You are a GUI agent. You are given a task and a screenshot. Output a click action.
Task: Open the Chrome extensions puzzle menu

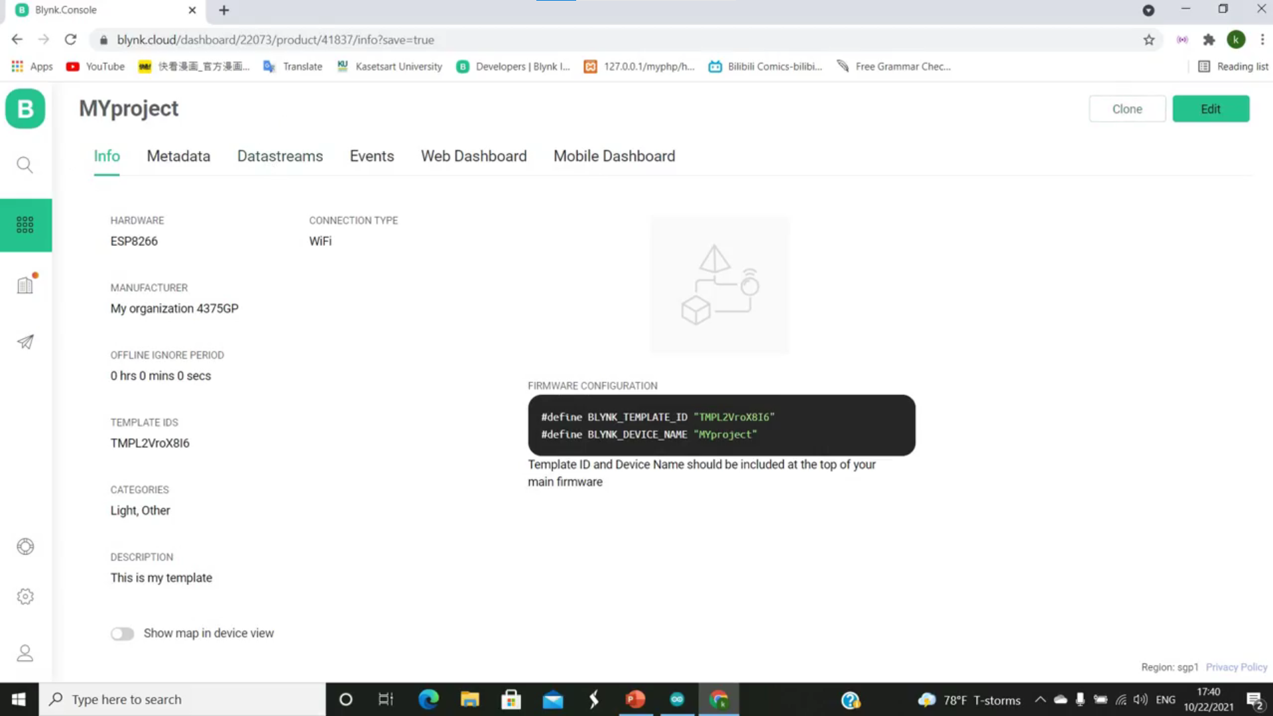point(1209,40)
